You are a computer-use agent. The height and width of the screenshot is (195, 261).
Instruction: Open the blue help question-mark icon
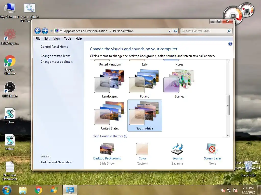pyautogui.click(x=230, y=44)
